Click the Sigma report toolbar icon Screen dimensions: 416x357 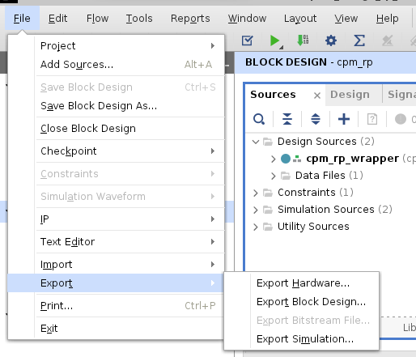tap(359, 40)
